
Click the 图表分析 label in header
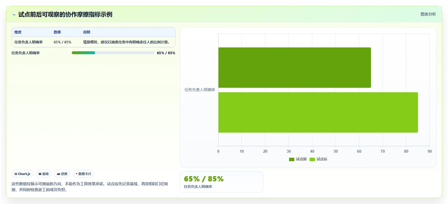[x=428, y=14]
